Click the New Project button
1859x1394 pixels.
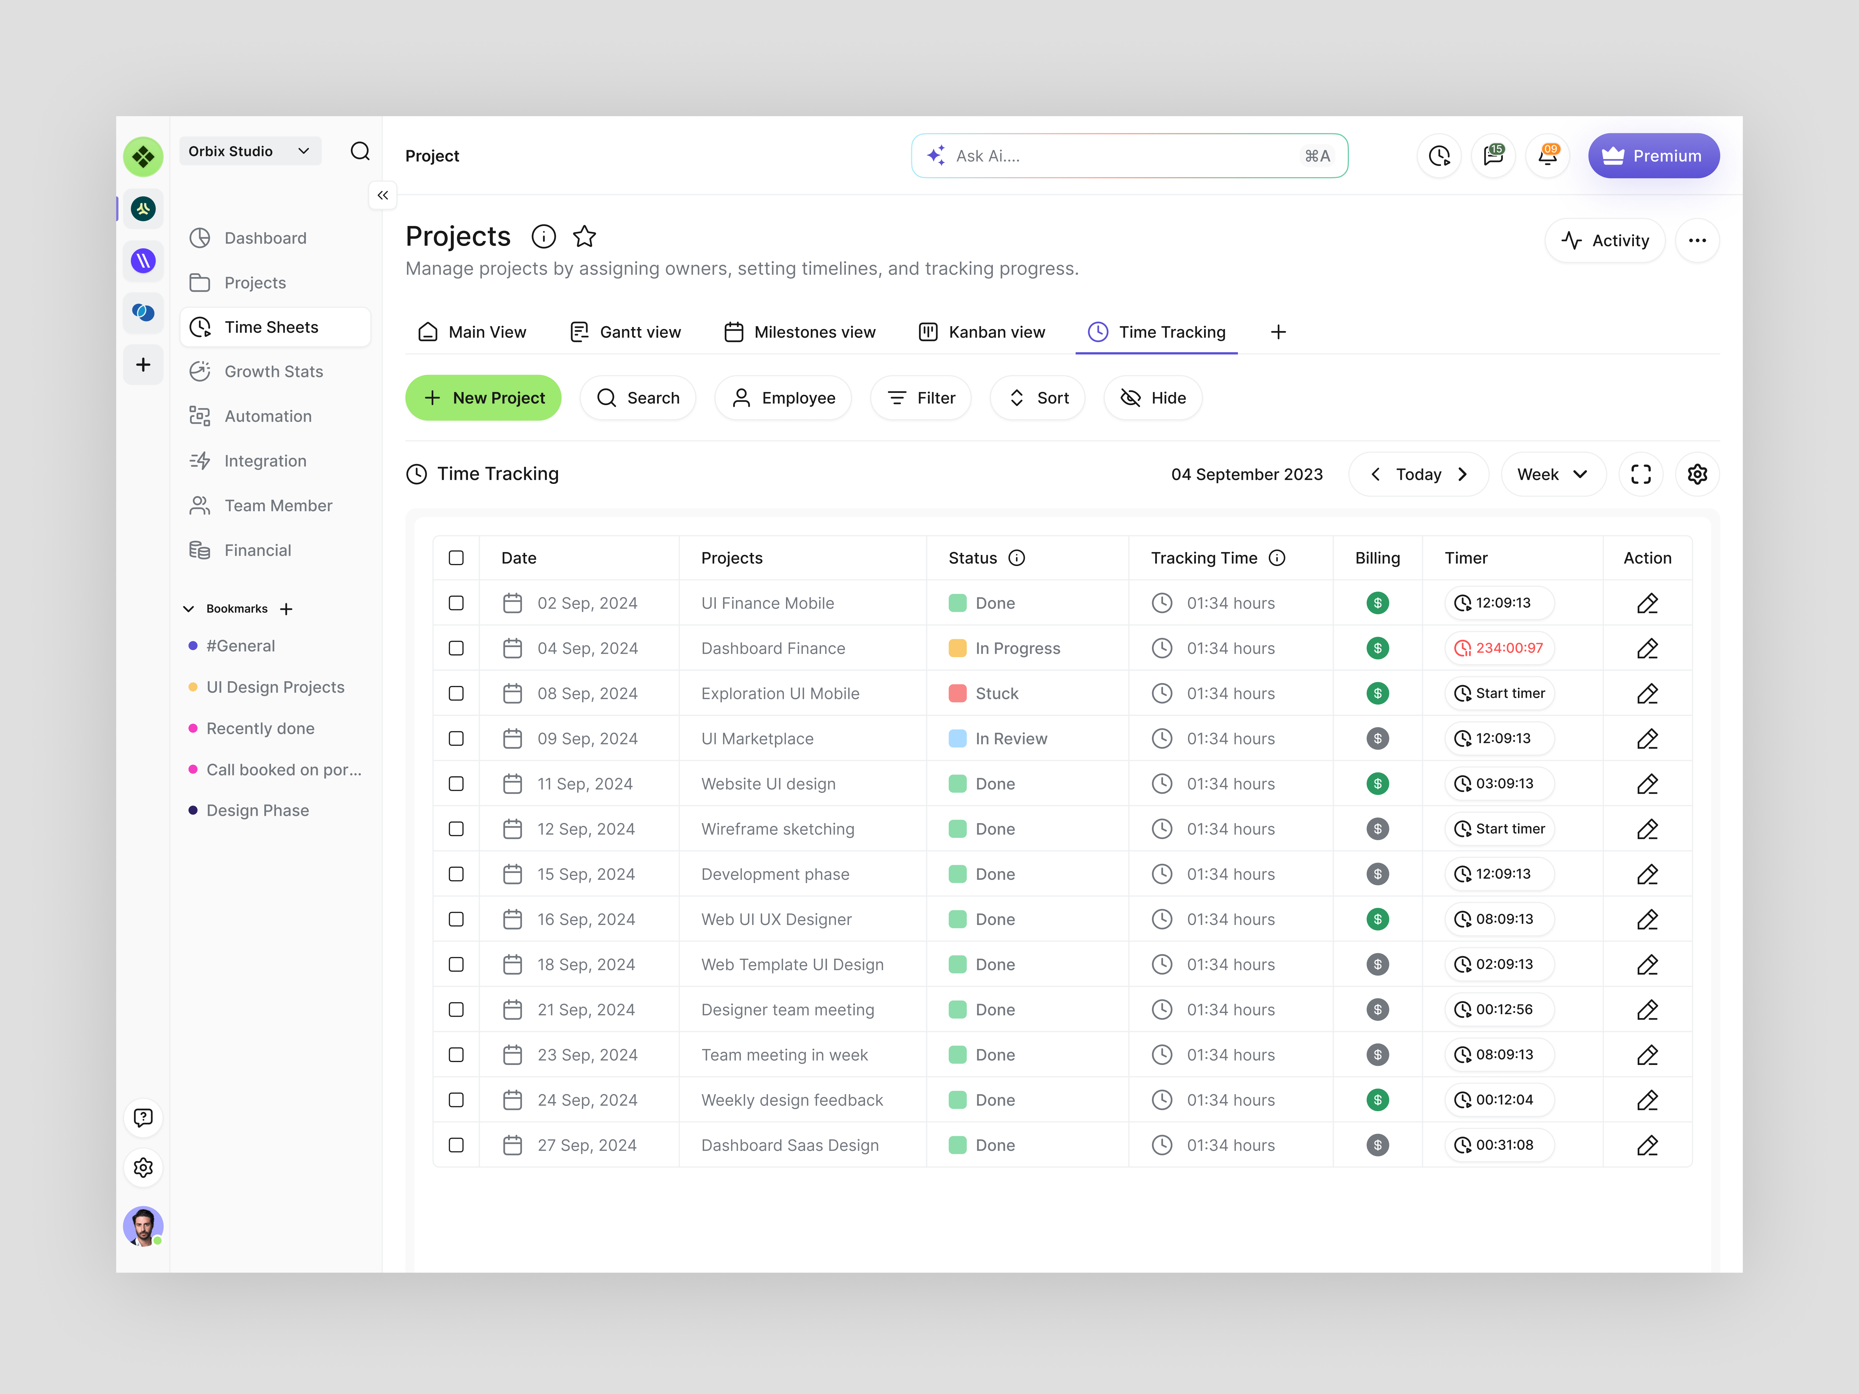tap(483, 398)
